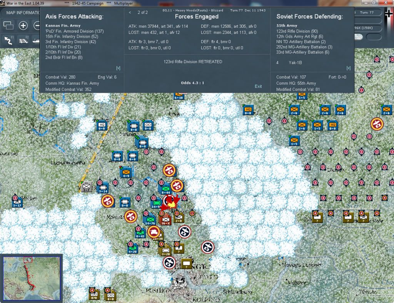This screenshot has height=303, width=394.
Task: Click the '96K (158K)' readout
Action: [364, 28]
